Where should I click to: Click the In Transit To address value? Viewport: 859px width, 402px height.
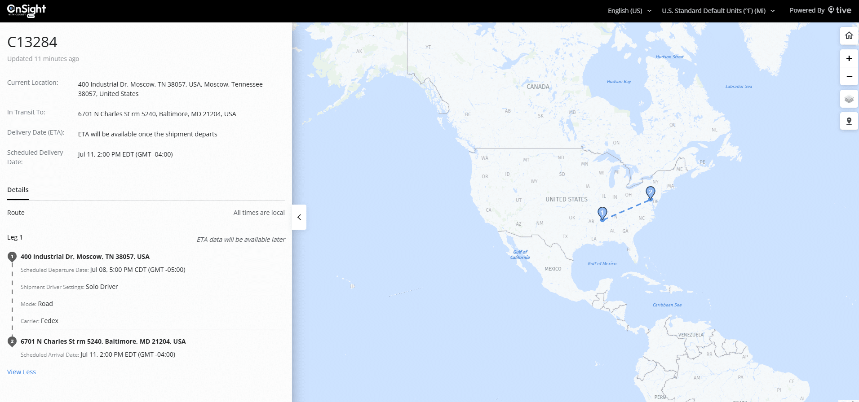pyautogui.click(x=157, y=114)
